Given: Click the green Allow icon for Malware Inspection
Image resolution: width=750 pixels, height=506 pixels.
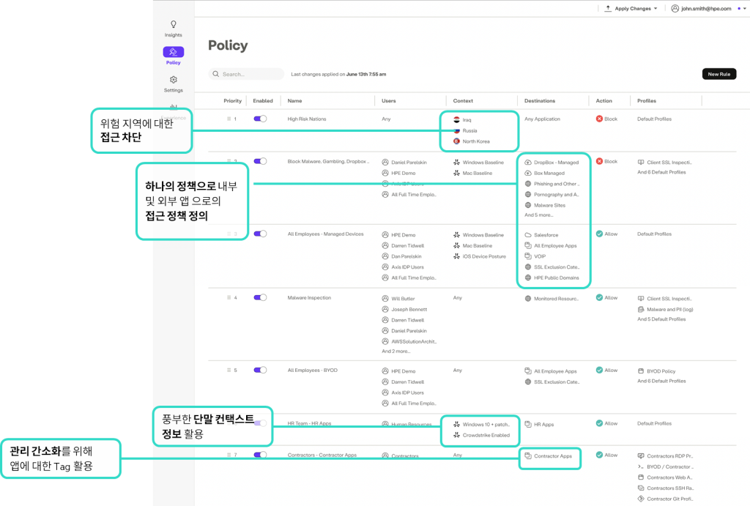Looking at the screenshot, I should pyautogui.click(x=600, y=298).
